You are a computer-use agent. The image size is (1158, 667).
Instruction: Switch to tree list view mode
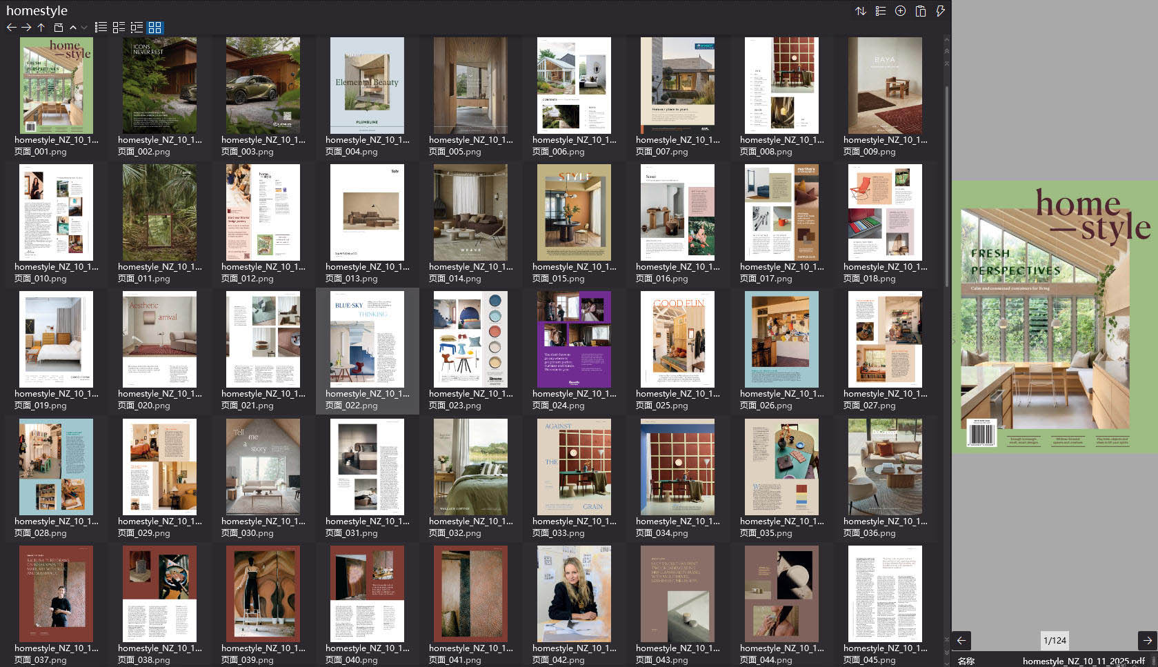tap(137, 28)
